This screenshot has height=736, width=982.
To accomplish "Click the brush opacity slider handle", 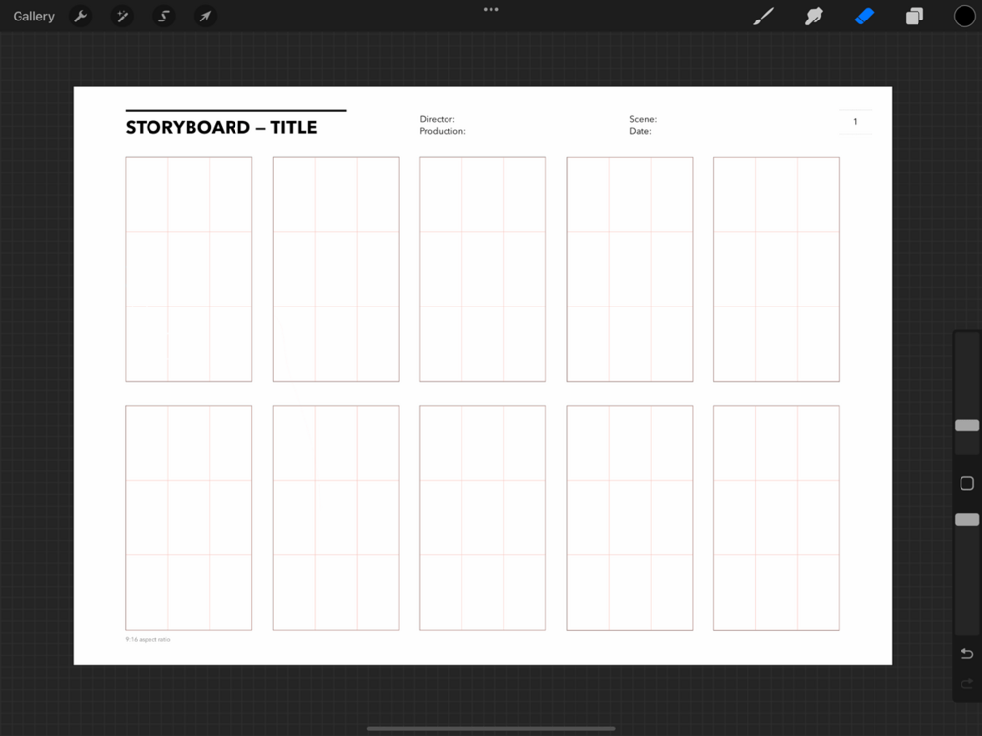I will pyautogui.click(x=967, y=520).
